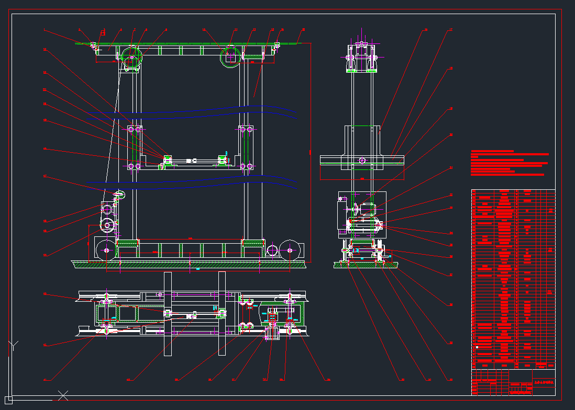Select the left tall vertical bar in plan view
This screenshot has height=410, width=575.
coord(168,314)
